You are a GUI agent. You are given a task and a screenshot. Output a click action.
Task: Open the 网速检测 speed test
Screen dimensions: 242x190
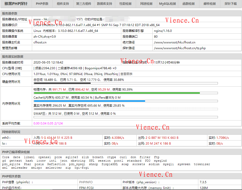146,4
